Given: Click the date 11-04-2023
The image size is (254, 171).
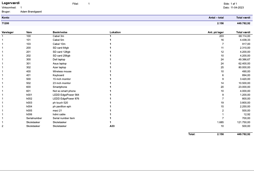Looking at the screenshot, I should tap(237, 8).
